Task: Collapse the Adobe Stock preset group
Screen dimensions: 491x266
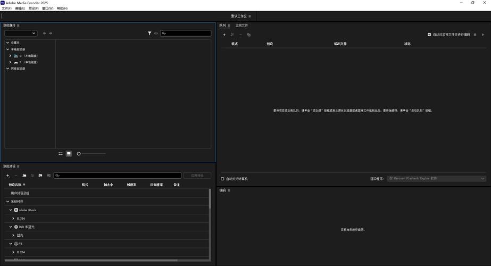Action: (11, 210)
